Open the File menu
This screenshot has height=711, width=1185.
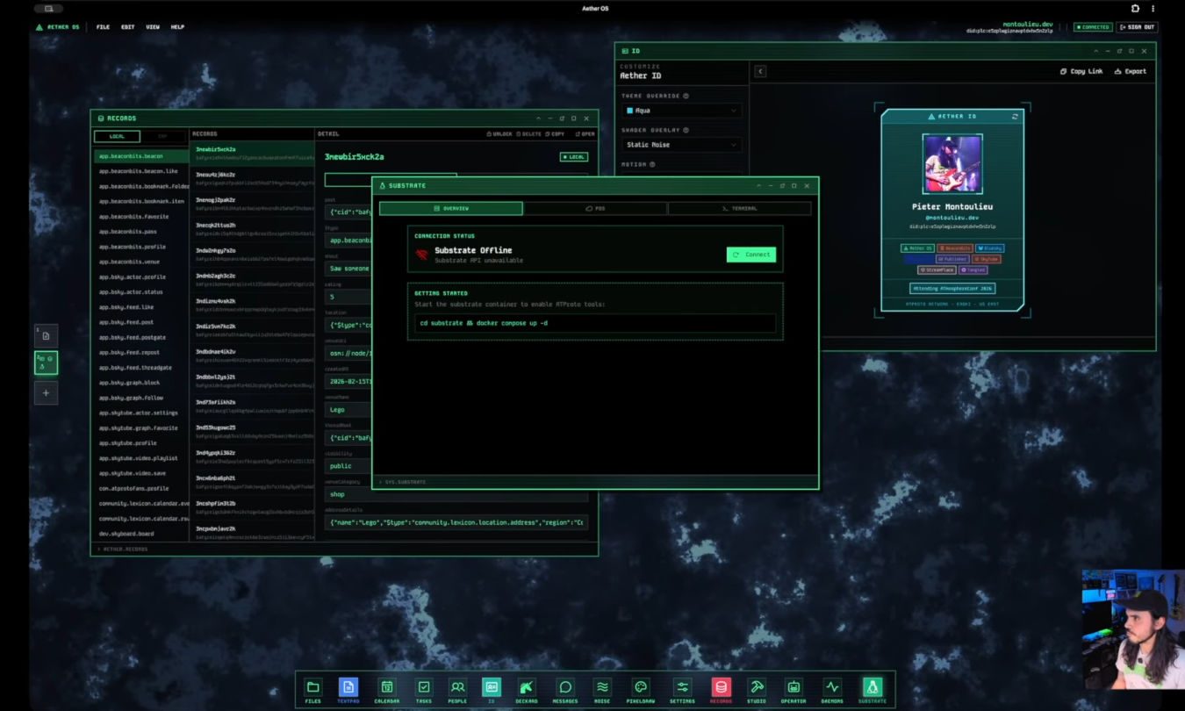103,27
